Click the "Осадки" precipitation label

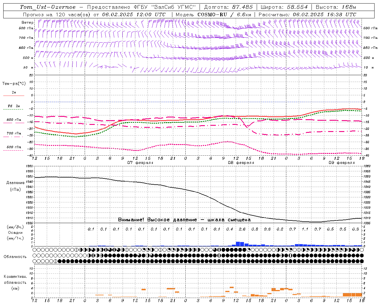click(15, 233)
